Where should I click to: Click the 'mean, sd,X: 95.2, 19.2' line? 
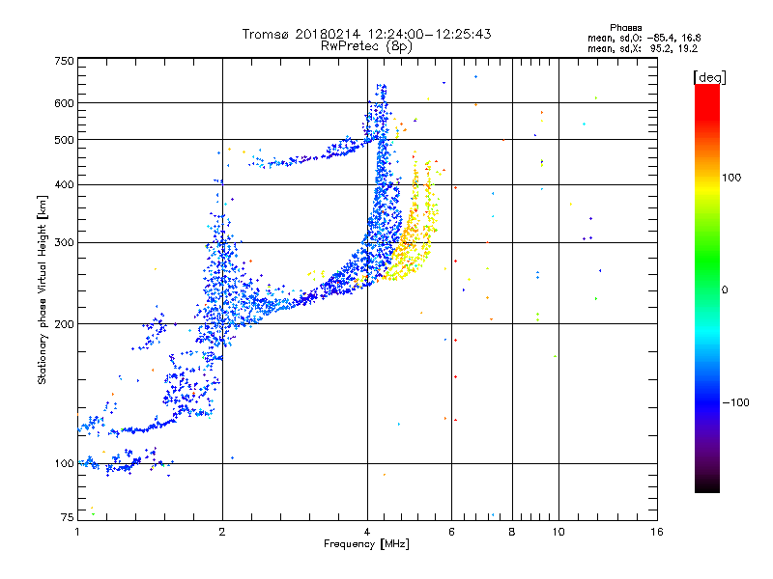(x=643, y=48)
